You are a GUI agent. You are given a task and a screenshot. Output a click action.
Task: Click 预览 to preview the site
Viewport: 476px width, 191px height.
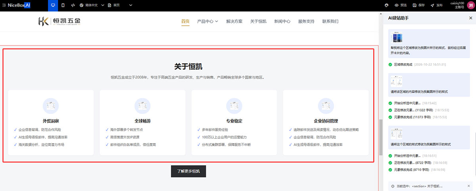[x=401, y=5]
